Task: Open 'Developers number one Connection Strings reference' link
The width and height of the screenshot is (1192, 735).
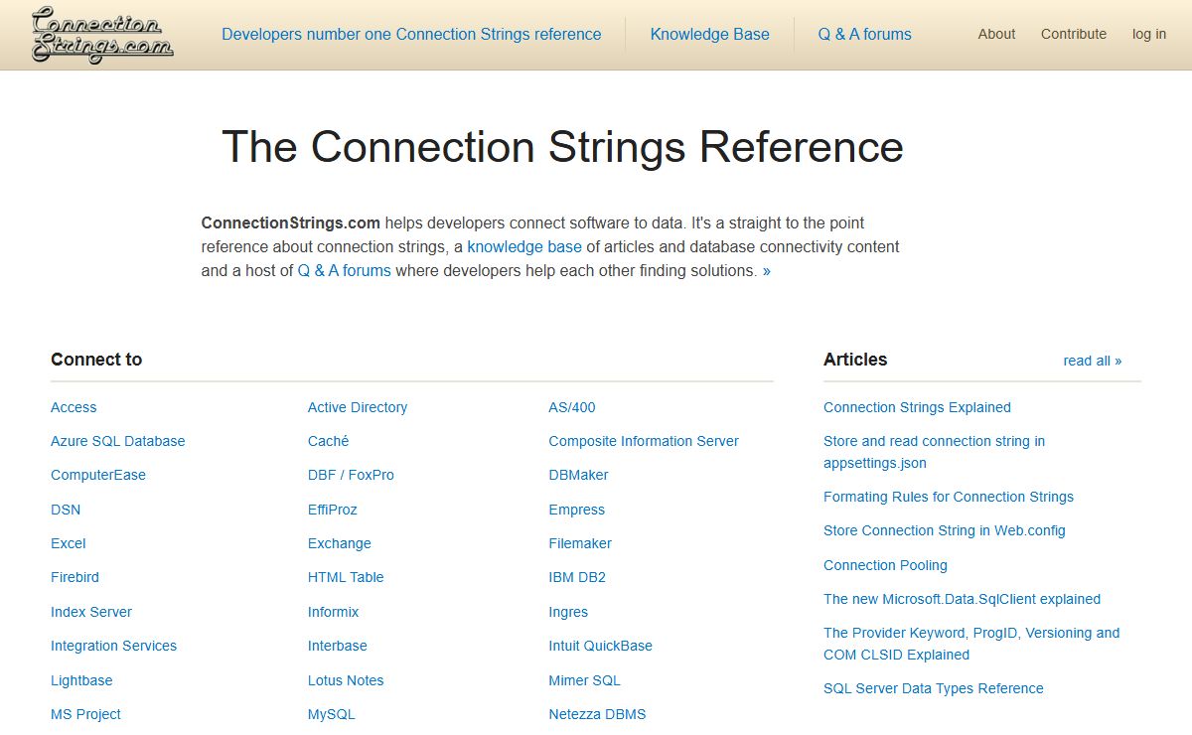Action: (x=411, y=34)
